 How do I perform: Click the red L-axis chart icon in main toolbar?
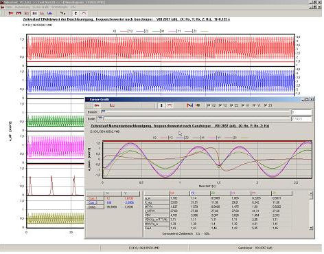click(27, 13)
